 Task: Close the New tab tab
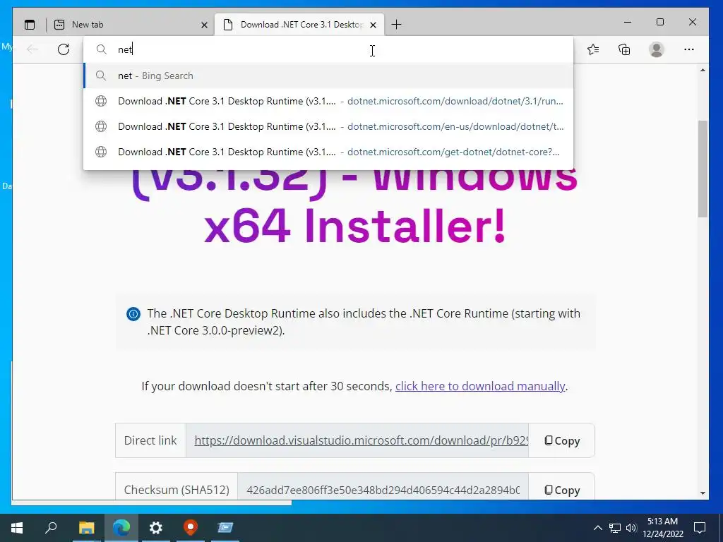click(x=204, y=25)
